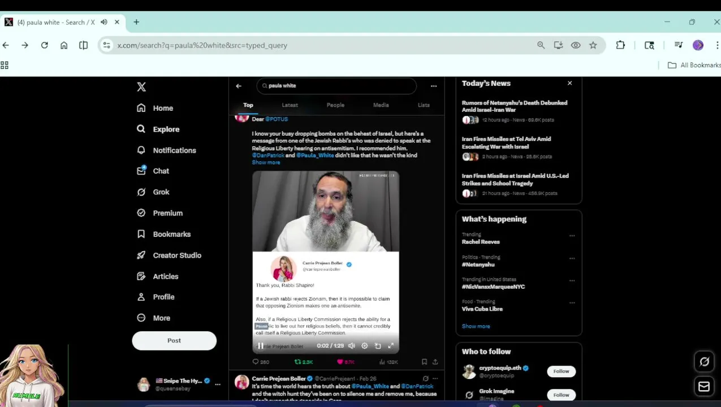This screenshot has height=407, width=721.
Task: Pause the playing video
Action: click(261, 346)
